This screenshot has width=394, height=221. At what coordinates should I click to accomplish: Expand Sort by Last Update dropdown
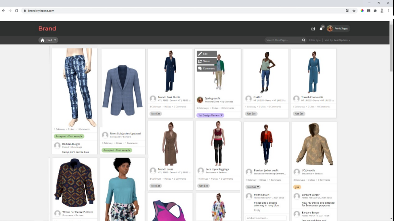click(x=337, y=40)
